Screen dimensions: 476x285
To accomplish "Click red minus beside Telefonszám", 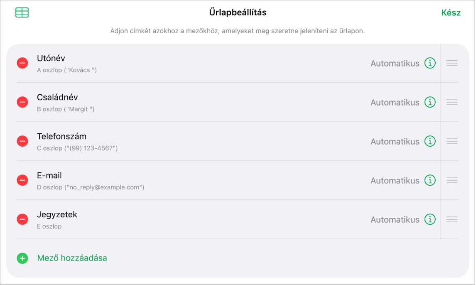I will [x=22, y=141].
